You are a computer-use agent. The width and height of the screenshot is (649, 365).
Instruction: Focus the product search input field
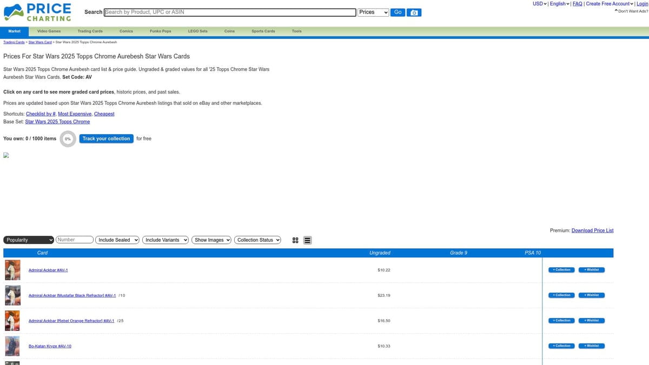[x=230, y=12]
